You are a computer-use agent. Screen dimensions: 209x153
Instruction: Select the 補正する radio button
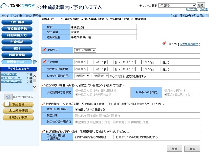[93, 109]
